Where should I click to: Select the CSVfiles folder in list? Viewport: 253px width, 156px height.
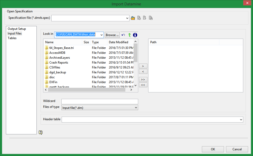(x=54, y=67)
